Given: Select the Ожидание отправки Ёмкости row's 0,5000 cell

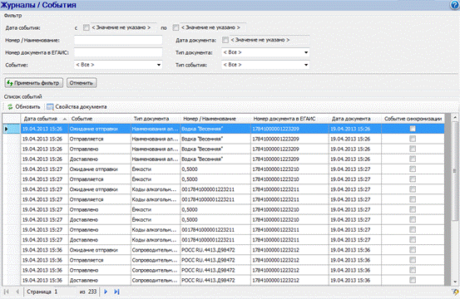Looking at the screenshot, I should click(x=215, y=169).
